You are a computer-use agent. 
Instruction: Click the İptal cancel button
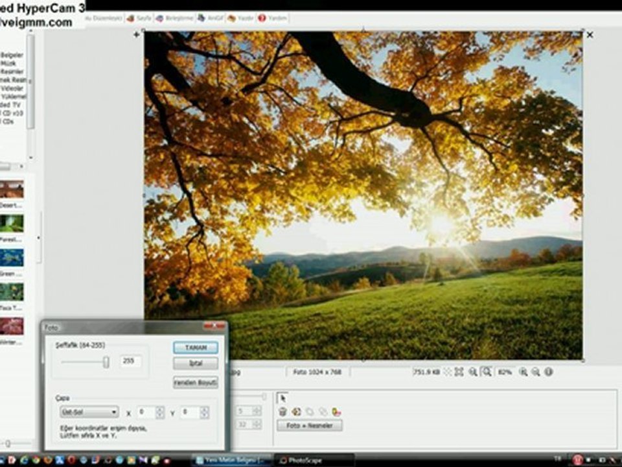pos(196,363)
